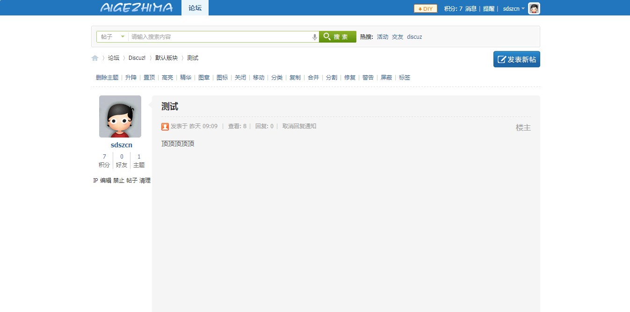Click the AIGEZHIMA site logo
This screenshot has width=630, height=312.
point(136,7)
